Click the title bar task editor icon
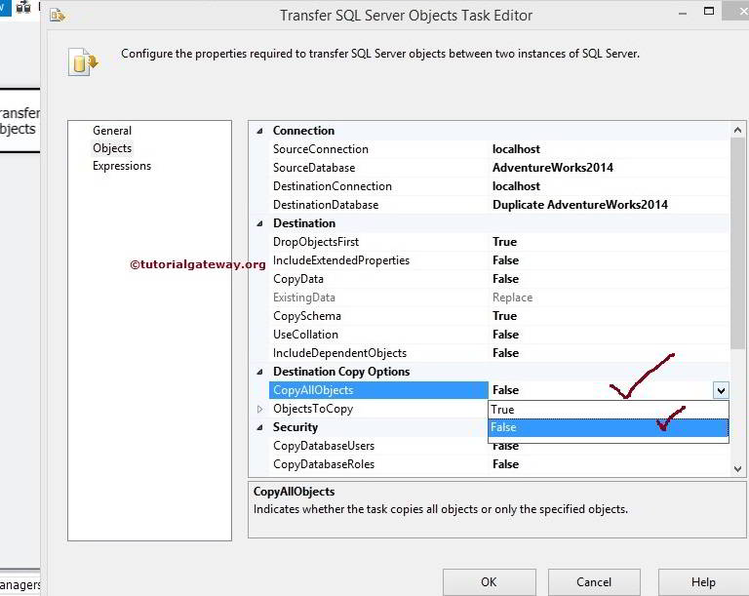 click(x=58, y=16)
